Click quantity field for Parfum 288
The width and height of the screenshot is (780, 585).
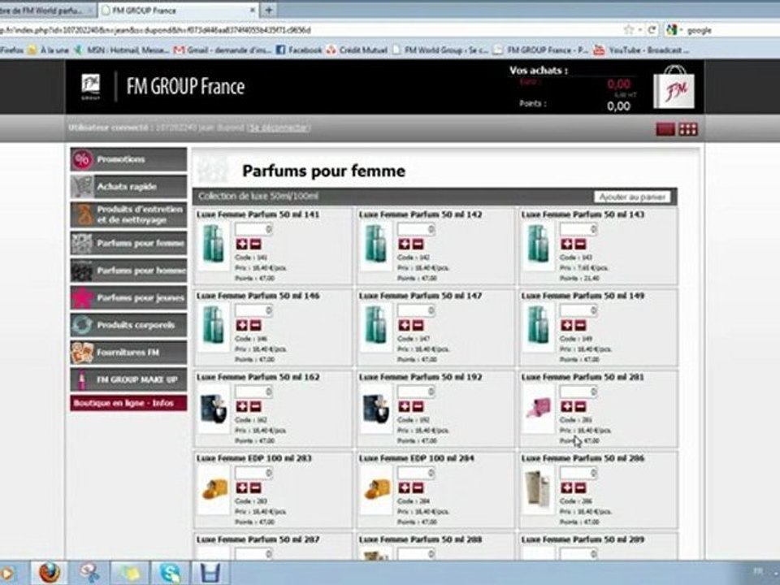pyautogui.click(x=416, y=553)
